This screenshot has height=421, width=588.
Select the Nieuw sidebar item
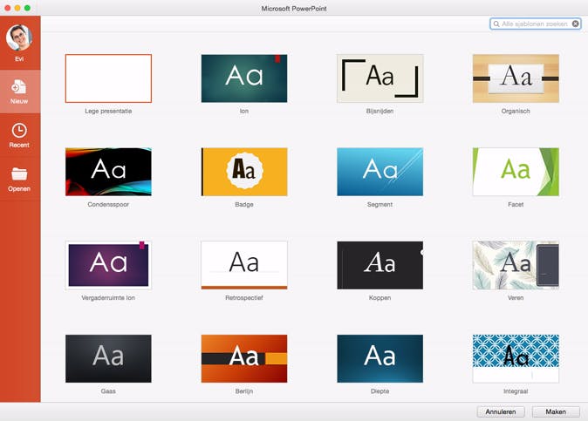tap(20, 92)
